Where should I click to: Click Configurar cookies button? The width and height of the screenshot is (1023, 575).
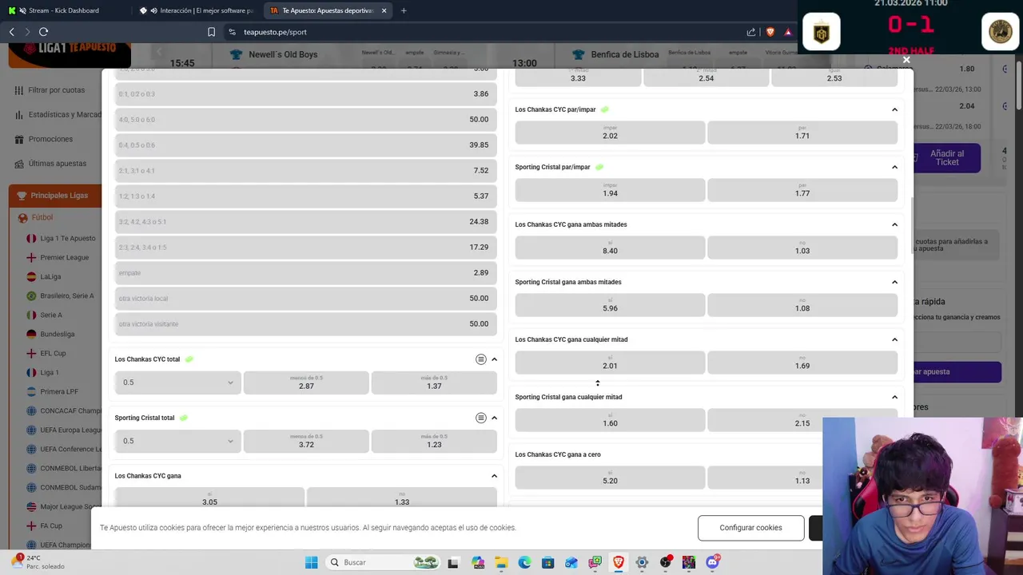(750, 528)
